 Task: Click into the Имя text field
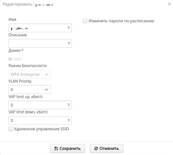click(37, 28)
